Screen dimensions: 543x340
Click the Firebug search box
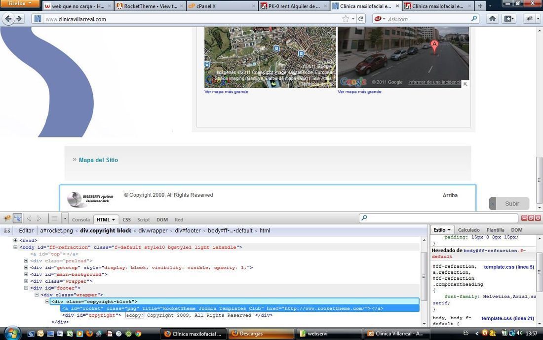pos(438,218)
